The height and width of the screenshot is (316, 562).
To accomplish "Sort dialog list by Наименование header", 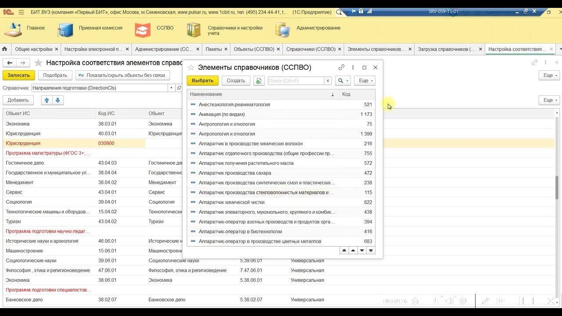I will tap(263, 94).
